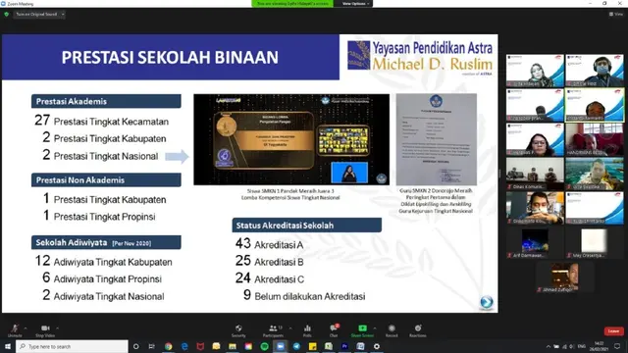Click 'Prestasi Tingkat Kecamatan' line on slide

101,121
